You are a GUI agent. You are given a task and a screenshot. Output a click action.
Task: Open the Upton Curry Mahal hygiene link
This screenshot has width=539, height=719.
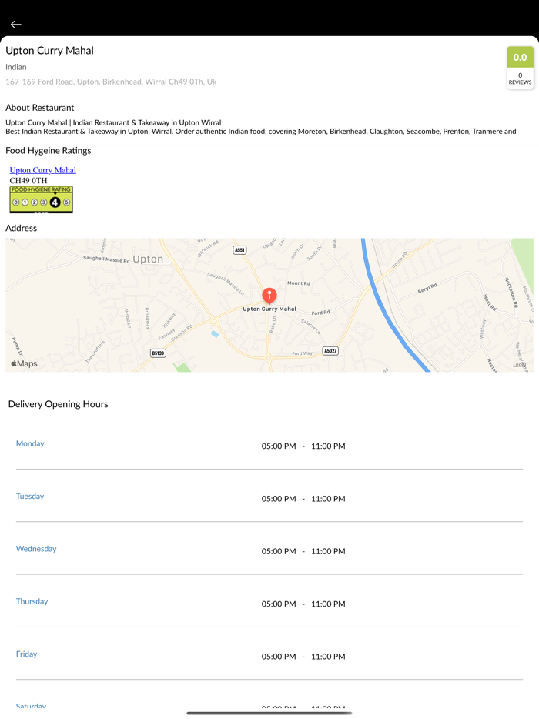point(42,170)
